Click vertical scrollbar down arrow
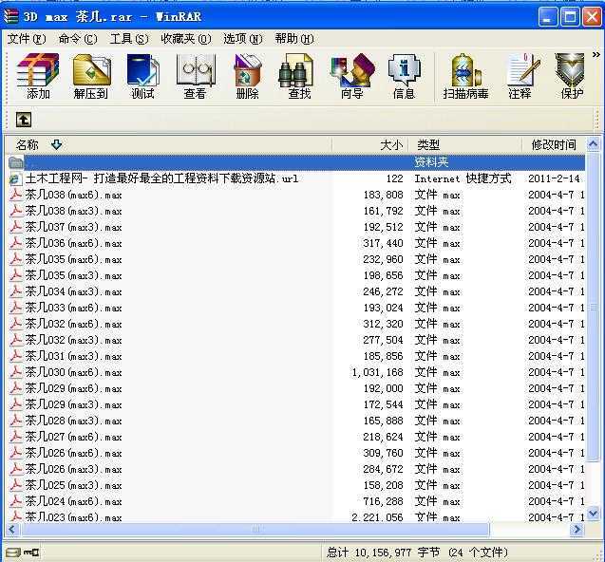Viewport: 605px width, 562px height. click(593, 514)
